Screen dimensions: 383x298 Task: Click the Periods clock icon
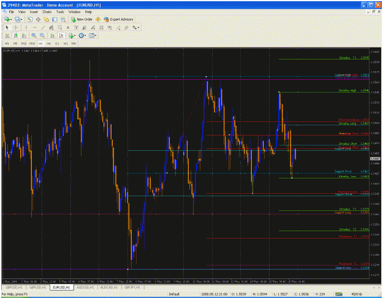pos(81,36)
